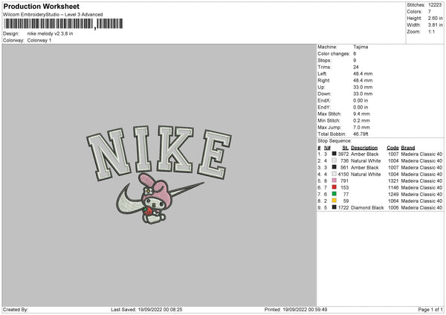Select the Natural White swatch in stop 2

click(x=334, y=160)
